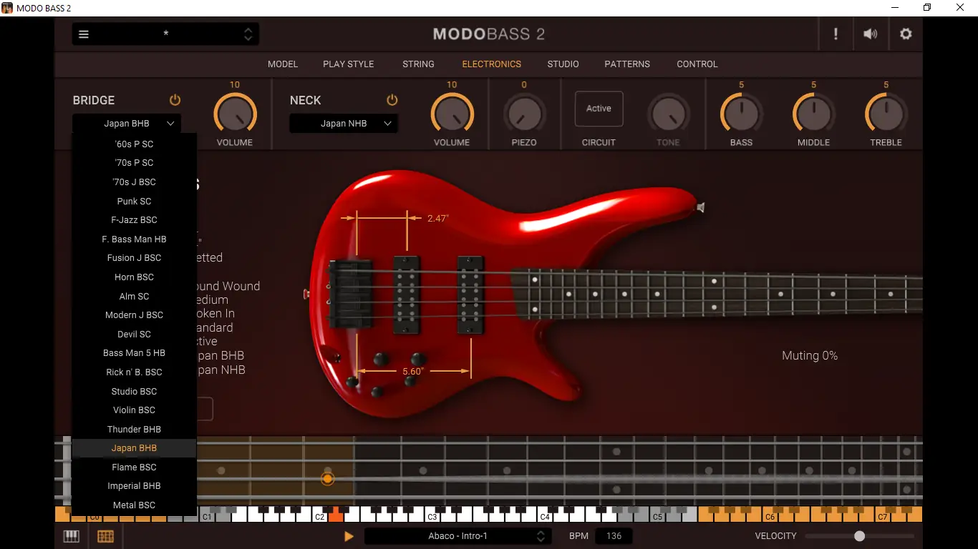Open the PATTERNS tab
The width and height of the screenshot is (978, 549).
tap(627, 64)
